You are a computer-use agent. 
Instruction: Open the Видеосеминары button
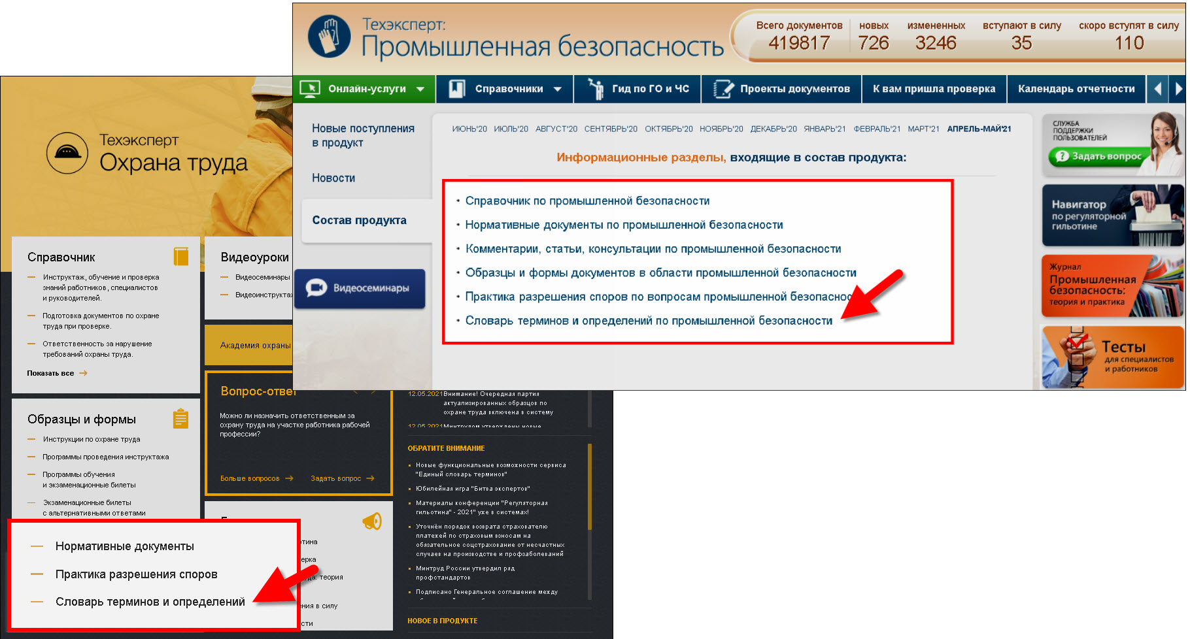click(360, 288)
